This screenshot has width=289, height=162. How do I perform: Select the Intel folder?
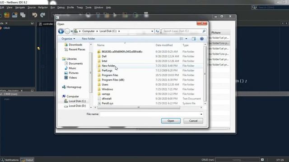[x=104, y=61]
